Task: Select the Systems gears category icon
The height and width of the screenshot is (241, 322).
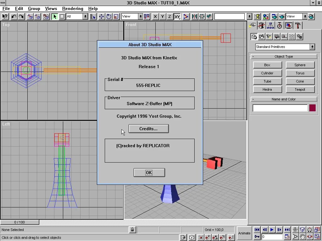Action: click(299, 37)
